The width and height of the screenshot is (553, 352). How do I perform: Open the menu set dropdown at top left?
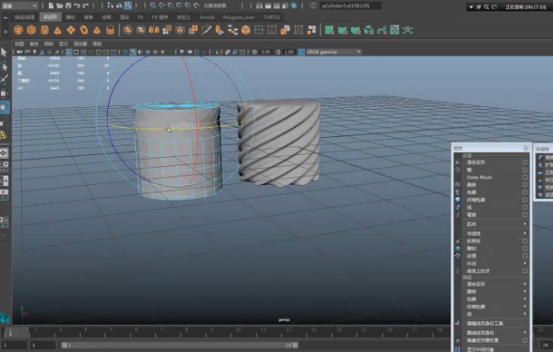20,6
